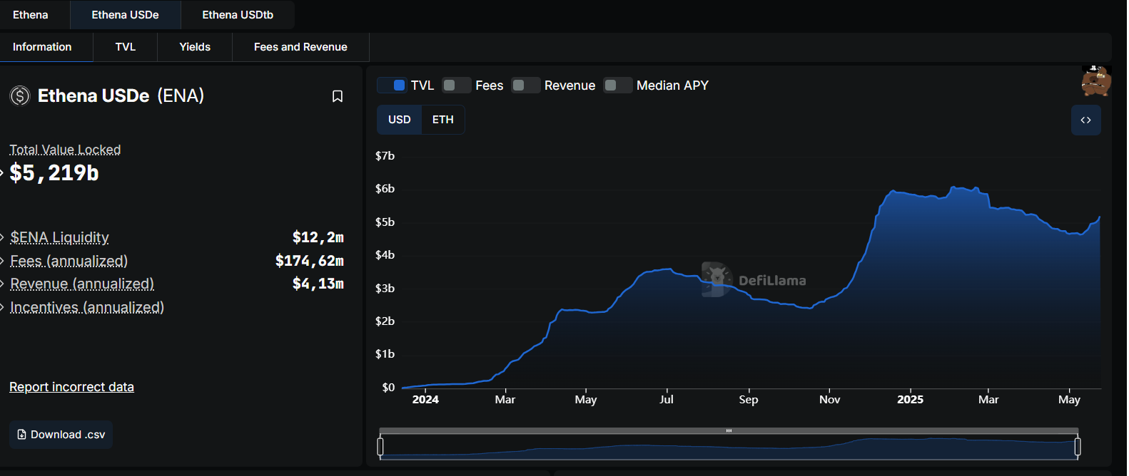
Task: Turn on the Median APY series
Action: click(x=617, y=86)
